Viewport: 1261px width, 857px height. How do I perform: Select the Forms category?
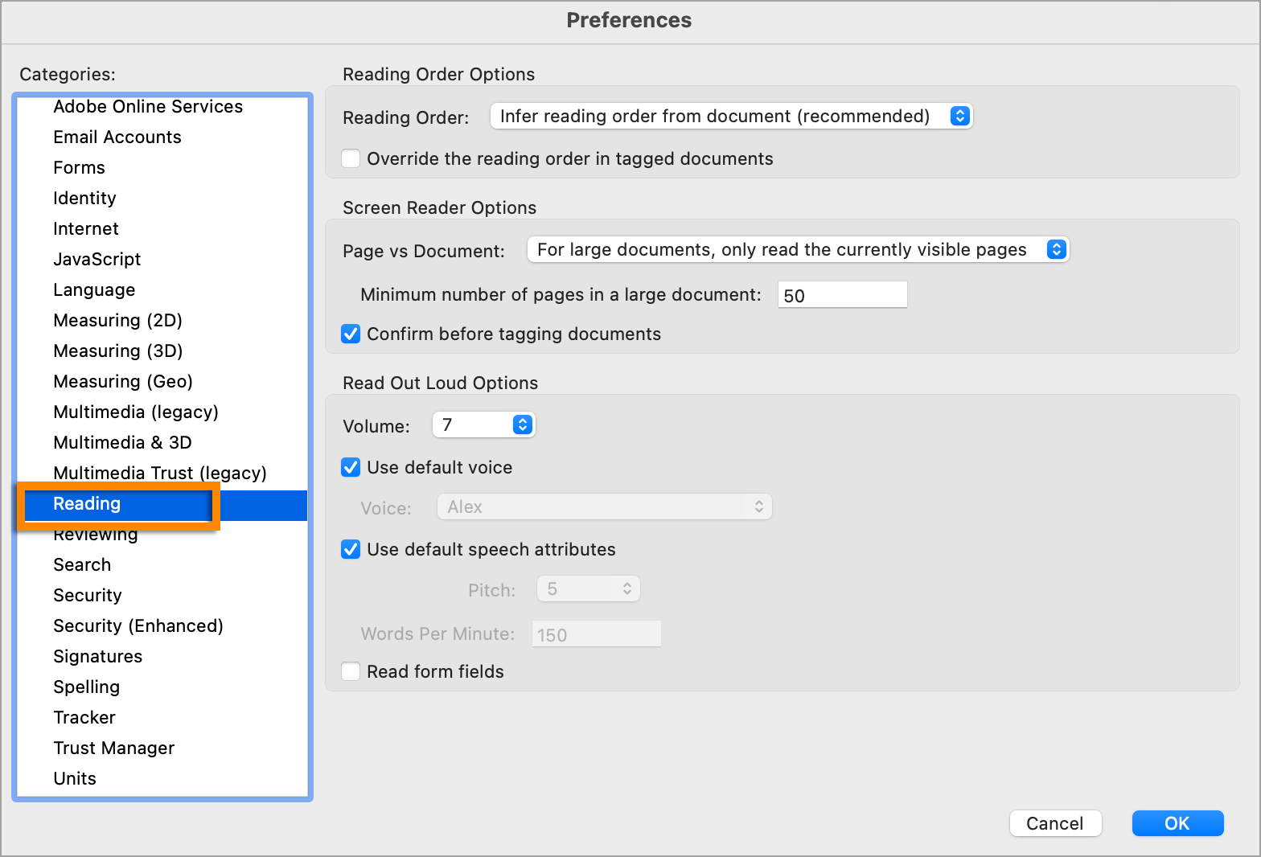point(79,168)
